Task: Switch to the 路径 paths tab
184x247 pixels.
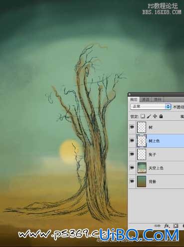Action: point(158,100)
